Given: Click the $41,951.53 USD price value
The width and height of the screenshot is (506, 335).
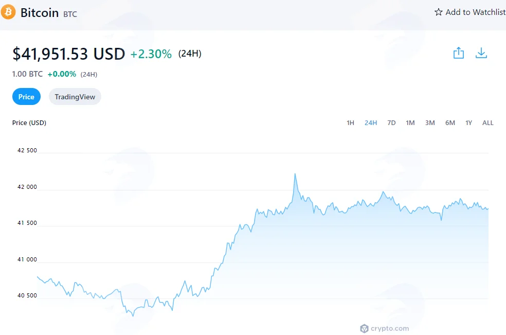Looking at the screenshot, I should pyautogui.click(x=69, y=54).
